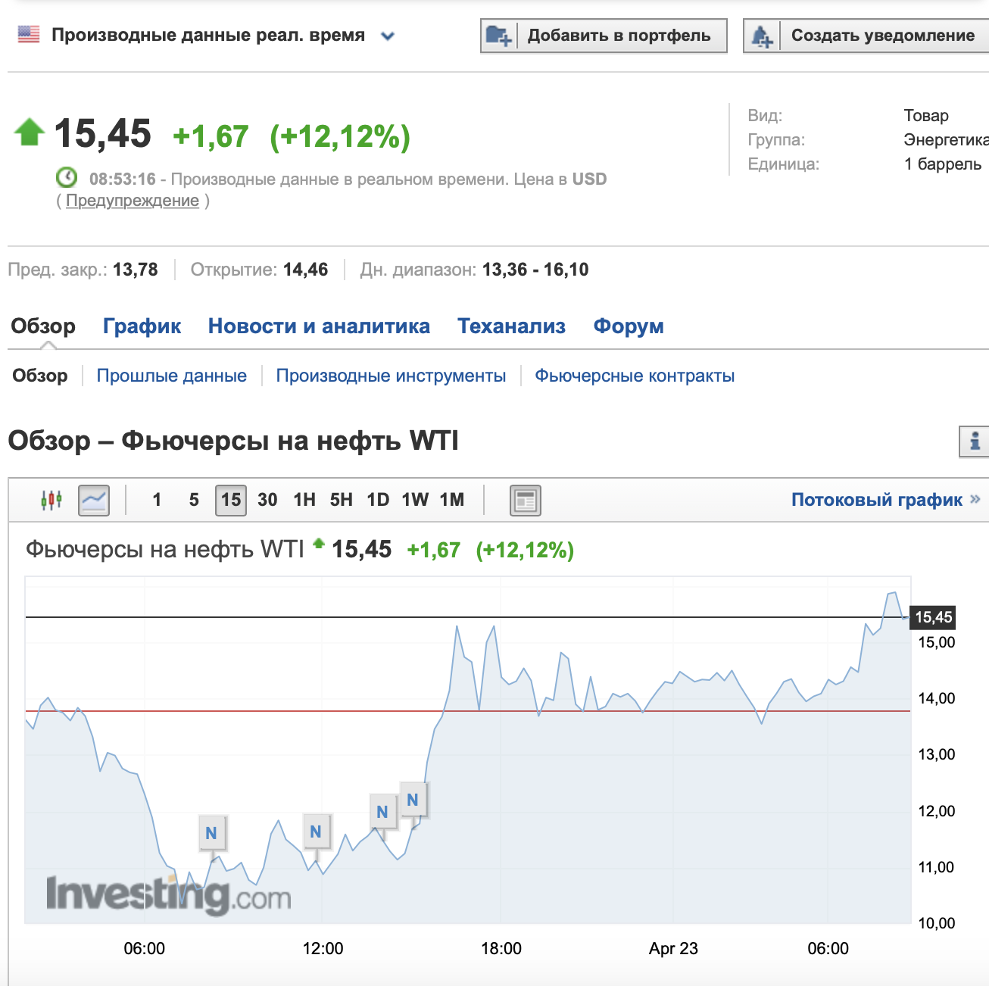989x986 pixels.
Task: Open 'Прошлые данные' sub-tab
Action: pos(172,376)
